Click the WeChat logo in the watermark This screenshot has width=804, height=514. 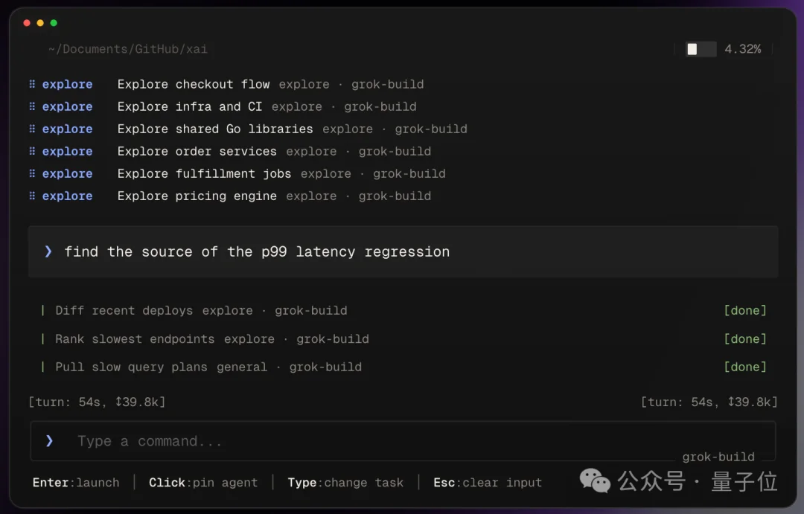click(x=595, y=481)
